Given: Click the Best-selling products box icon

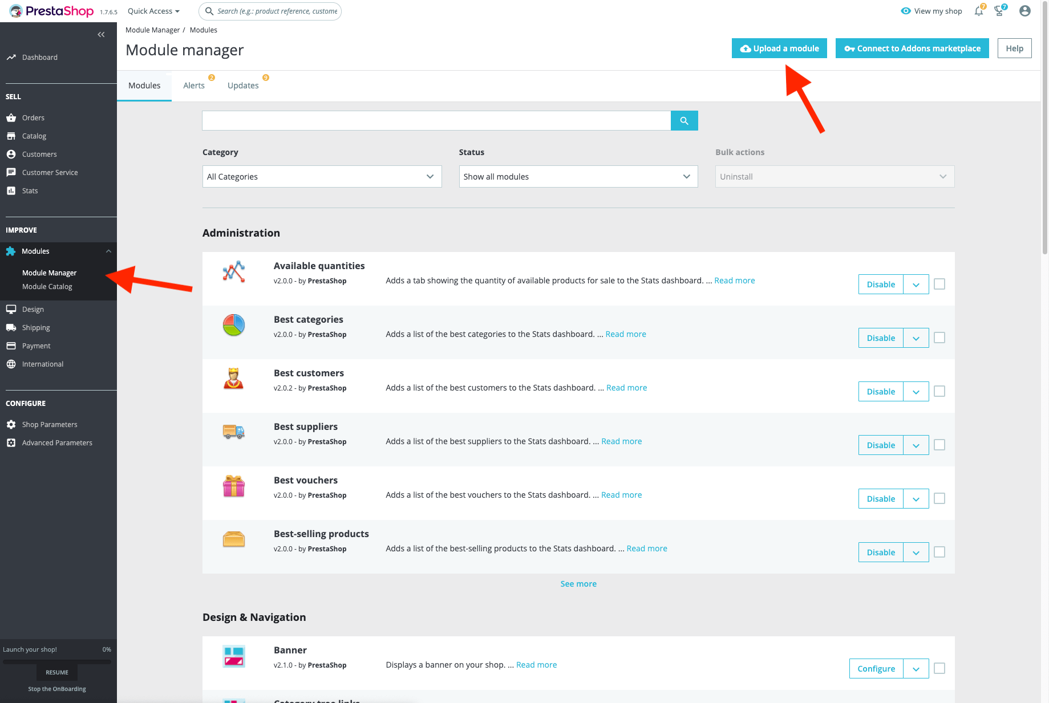Looking at the screenshot, I should pos(234,539).
